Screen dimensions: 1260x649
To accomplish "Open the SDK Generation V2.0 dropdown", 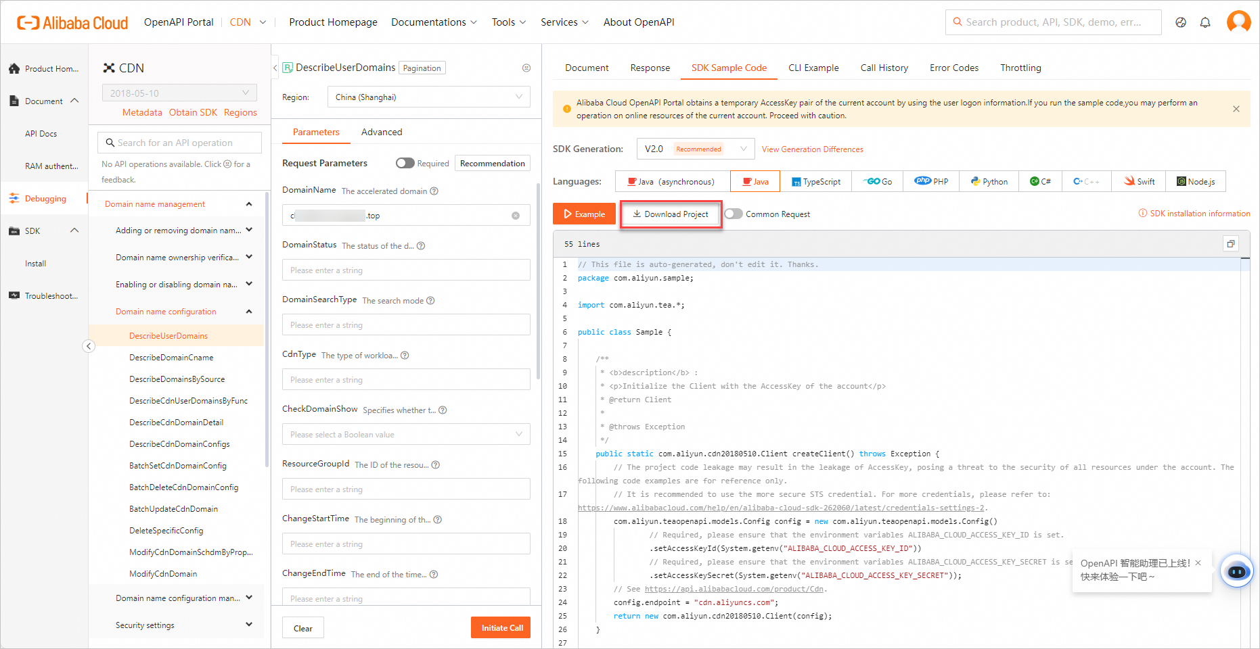I will pyautogui.click(x=696, y=149).
